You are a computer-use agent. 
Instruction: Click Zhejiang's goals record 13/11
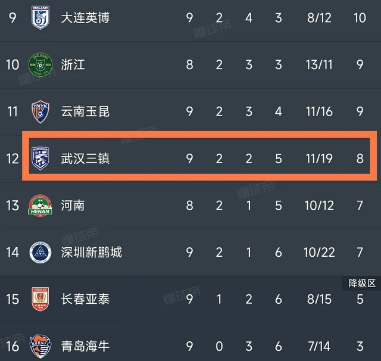point(320,64)
